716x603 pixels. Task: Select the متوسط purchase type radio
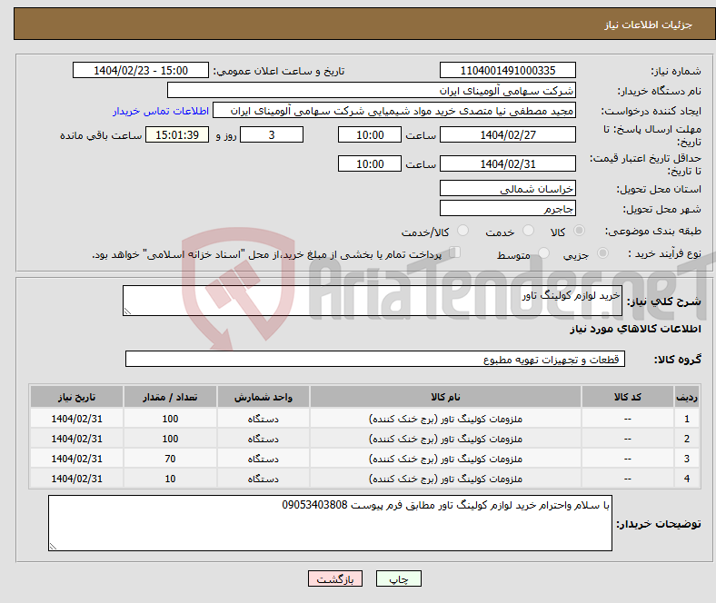pos(544,252)
